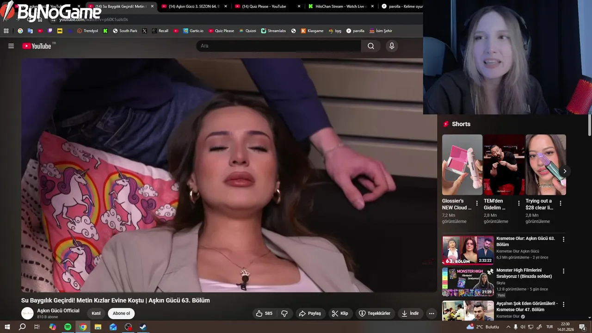592x333 pixels.
Task: Open options for Ayça'nın Şok Eden video
Action: (x=563, y=304)
